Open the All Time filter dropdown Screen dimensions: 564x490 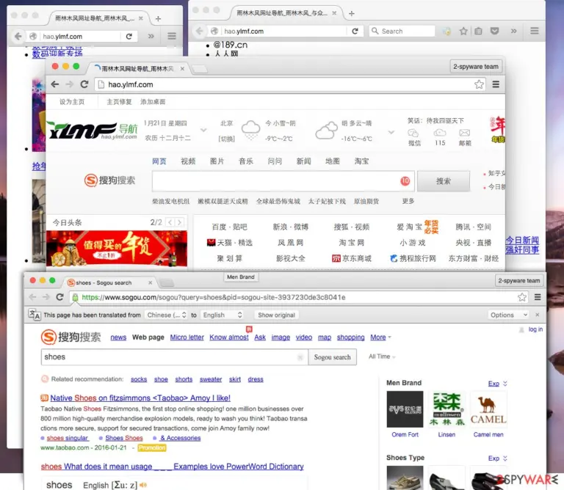click(x=382, y=356)
